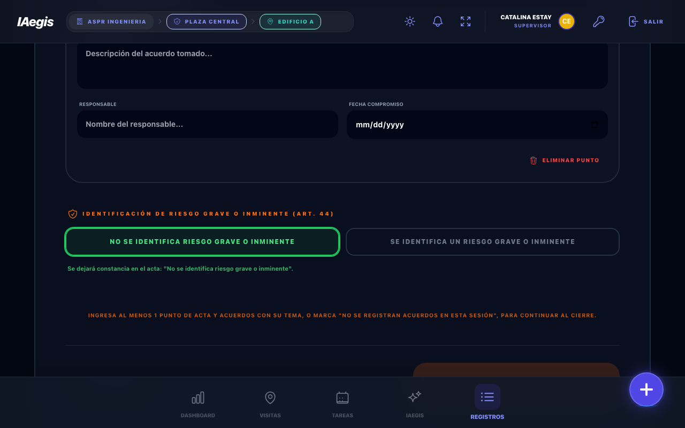Click Catalina Estay user name
The width and height of the screenshot is (685, 428).
click(x=526, y=17)
